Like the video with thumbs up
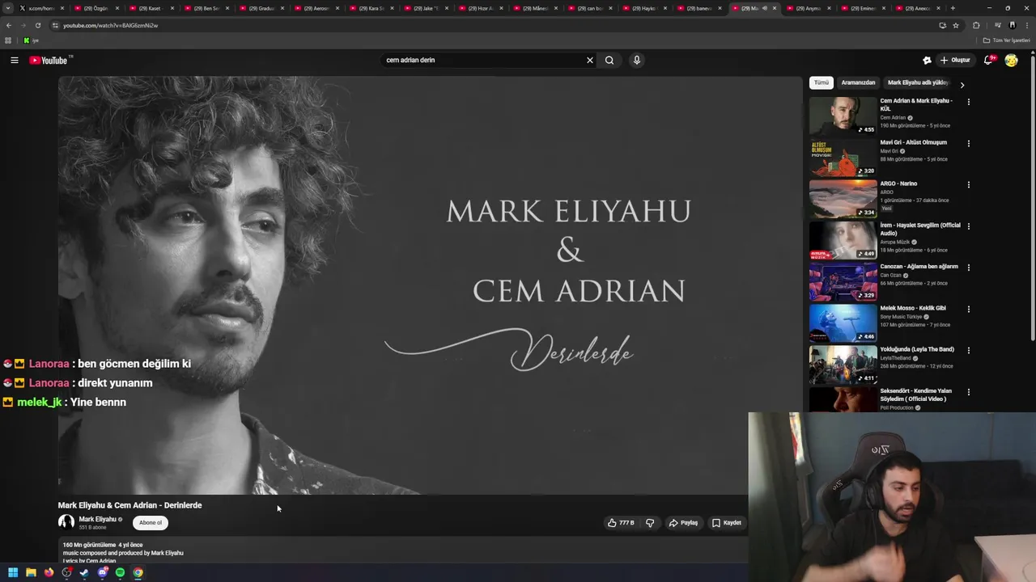 pyautogui.click(x=621, y=523)
